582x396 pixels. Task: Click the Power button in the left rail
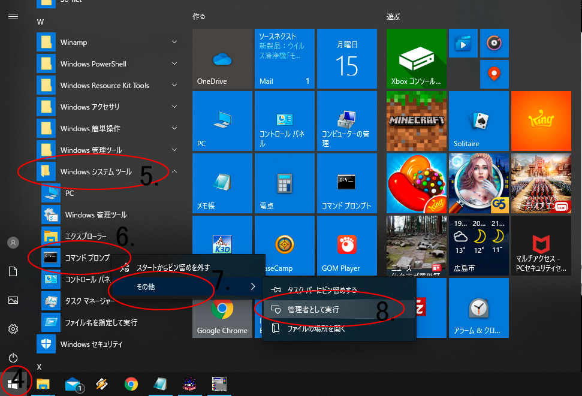pos(13,358)
